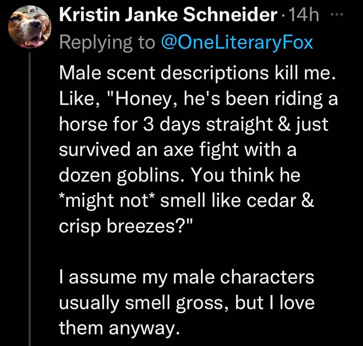The height and width of the screenshot is (346, 363).
Task: Click the closing text 'them anyway.'
Action: pyautogui.click(x=118, y=328)
